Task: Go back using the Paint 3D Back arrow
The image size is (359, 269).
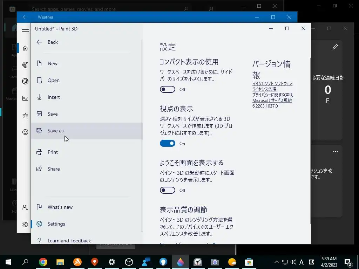Action: tap(39, 42)
